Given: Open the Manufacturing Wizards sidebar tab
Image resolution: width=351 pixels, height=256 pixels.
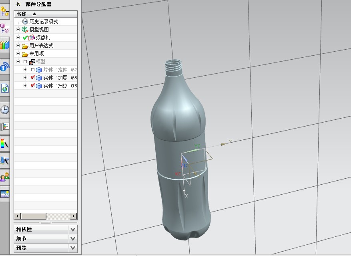Looking at the screenshot, I should click(x=4, y=161).
